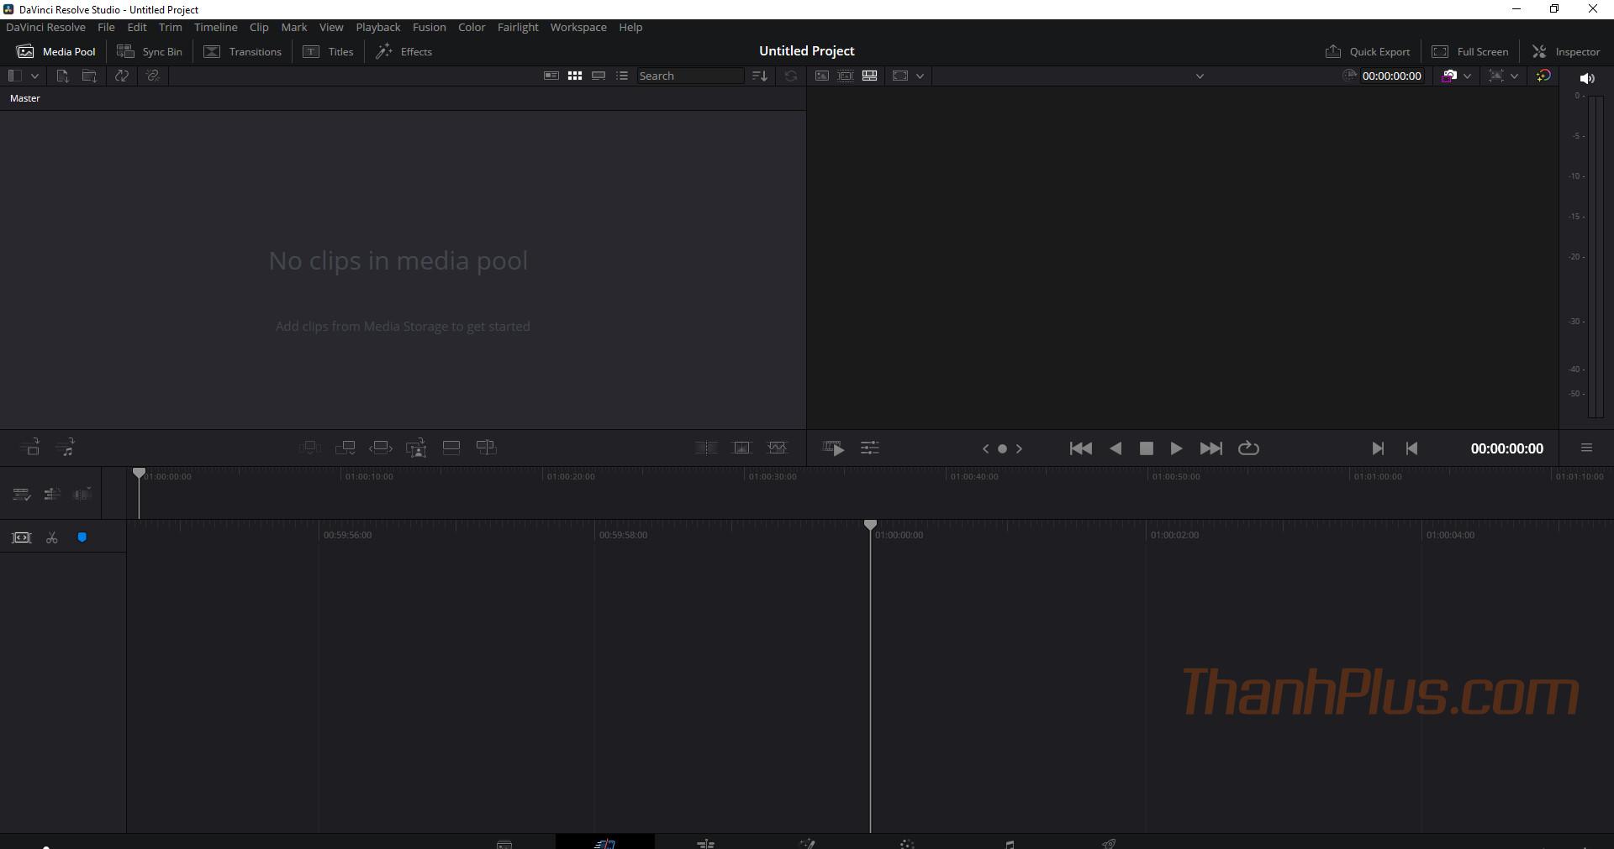Toggle Loop playback in the viewer
1614x849 pixels.
[1248, 448]
